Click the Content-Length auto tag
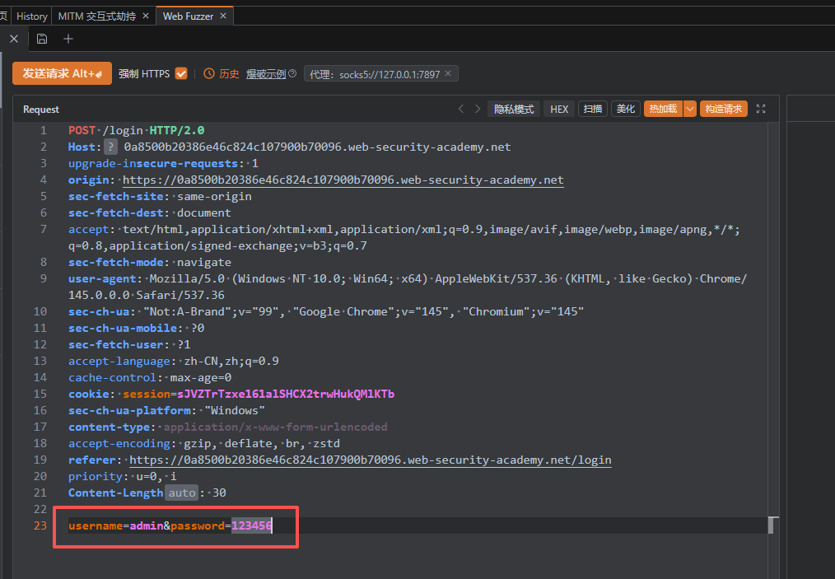835x579 pixels. [182, 493]
